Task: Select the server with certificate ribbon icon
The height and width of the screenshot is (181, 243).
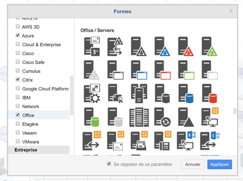Action: (115, 94)
